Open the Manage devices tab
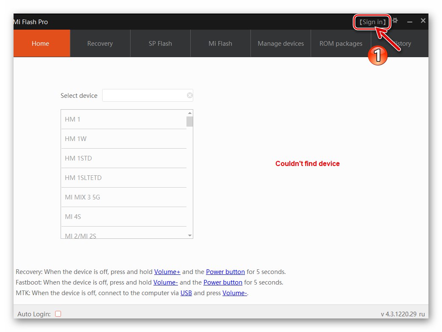This screenshot has width=442, height=332. 281,43
